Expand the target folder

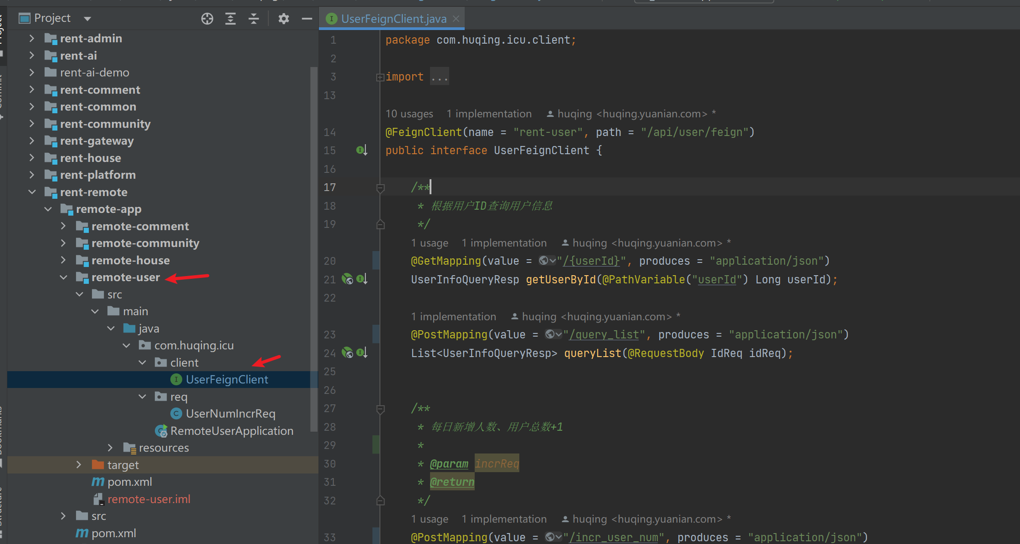79,465
